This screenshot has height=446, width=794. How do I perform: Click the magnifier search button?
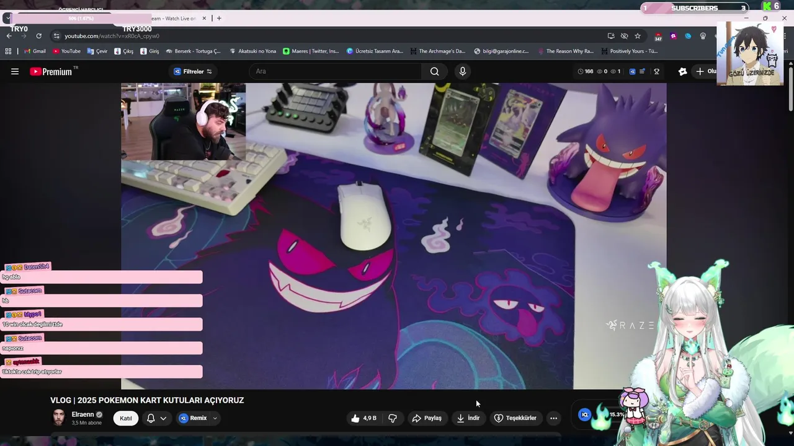coord(435,71)
